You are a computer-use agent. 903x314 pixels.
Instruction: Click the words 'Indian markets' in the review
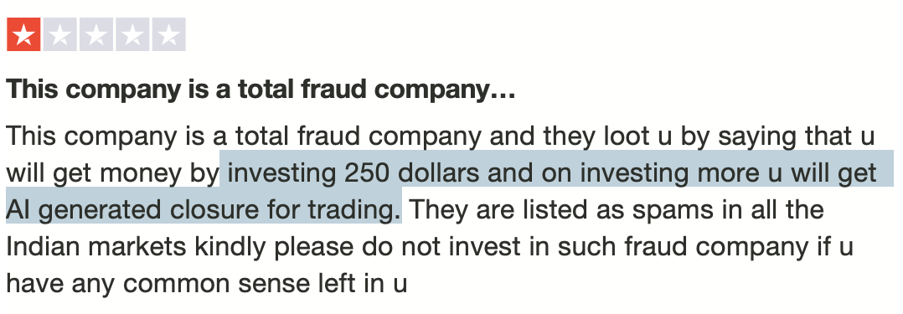(x=96, y=246)
